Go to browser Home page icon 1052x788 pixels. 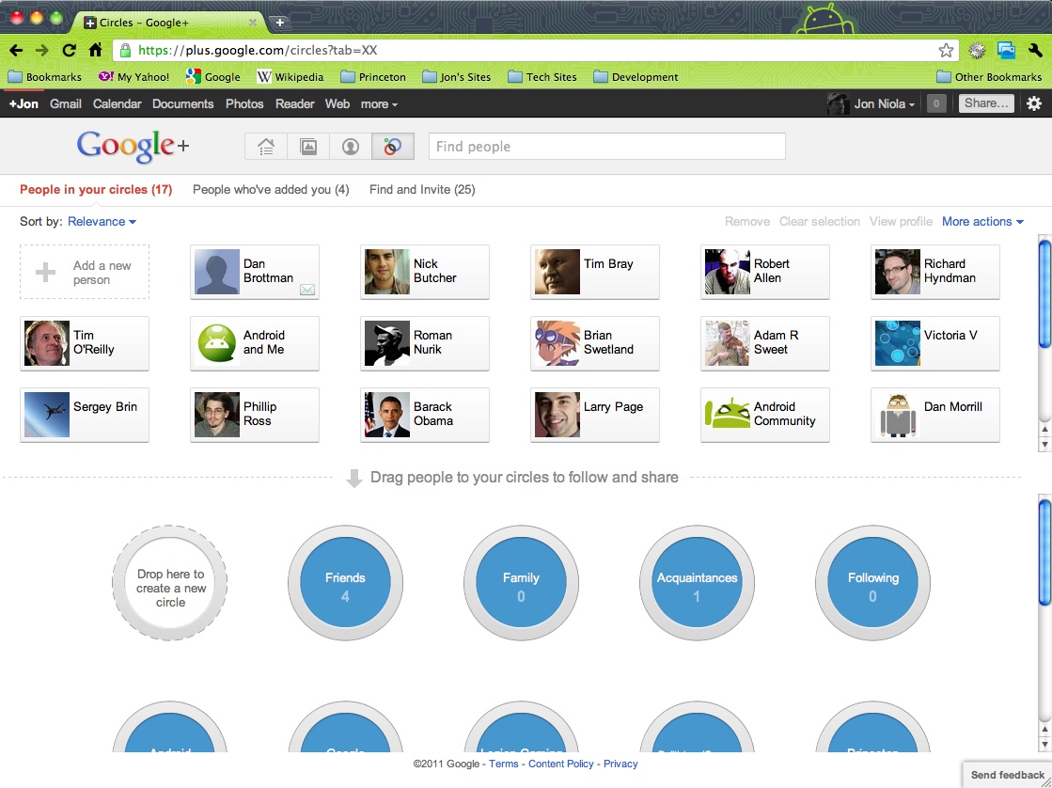[95, 51]
